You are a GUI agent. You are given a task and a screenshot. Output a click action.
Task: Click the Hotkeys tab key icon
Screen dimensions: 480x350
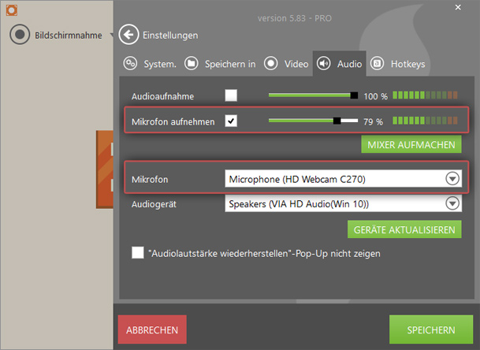[377, 64]
